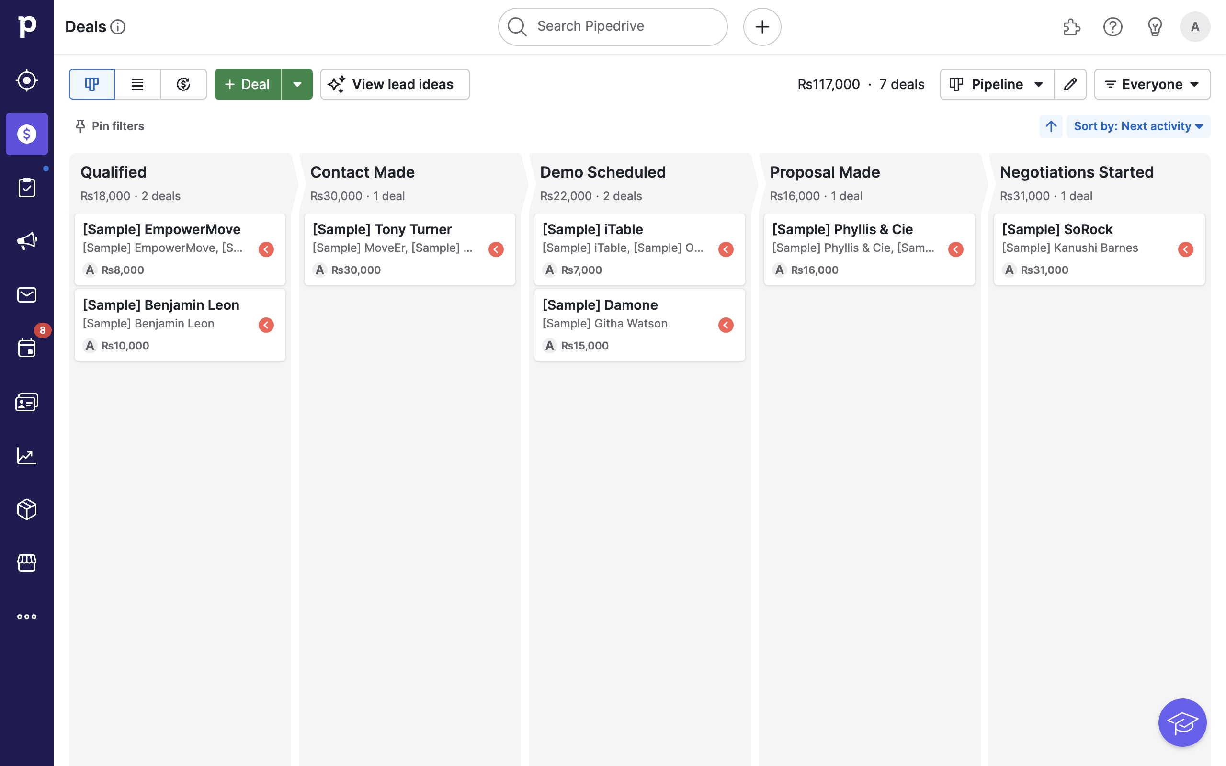The image size is (1226, 766).
Task: Open Sort by: Next activity dropdown
Action: pos(1138,126)
